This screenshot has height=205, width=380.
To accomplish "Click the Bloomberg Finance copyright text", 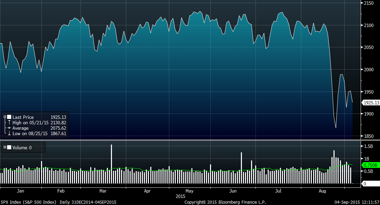I will pyautogui.click(x=225, y=202).
